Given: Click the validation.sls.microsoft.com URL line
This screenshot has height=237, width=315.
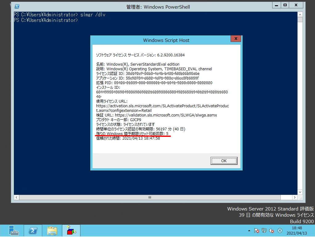Looking at the screenshot, I should (157, 115).
